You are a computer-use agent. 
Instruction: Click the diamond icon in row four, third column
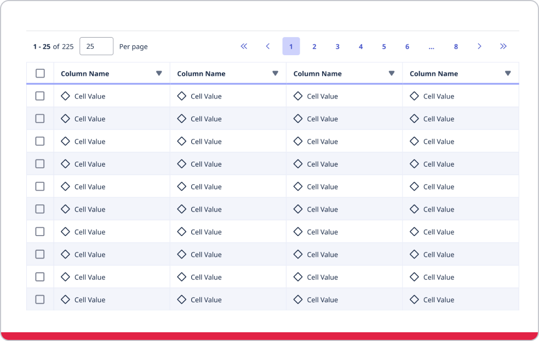pos(298,164)
